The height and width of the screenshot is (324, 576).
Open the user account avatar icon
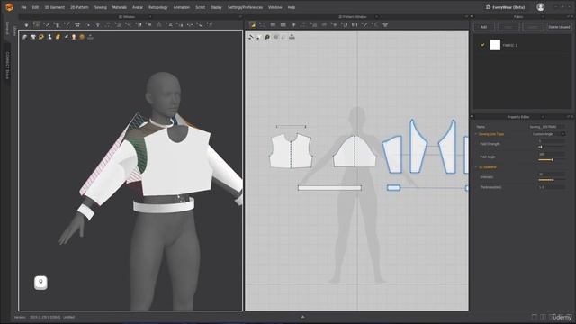coord(540,7)
